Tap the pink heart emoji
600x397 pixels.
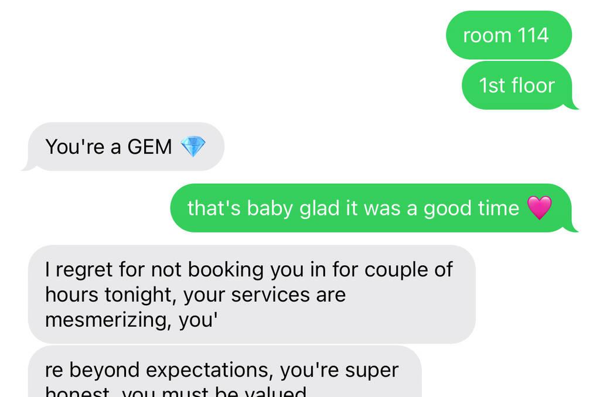[x=539, y=208]
